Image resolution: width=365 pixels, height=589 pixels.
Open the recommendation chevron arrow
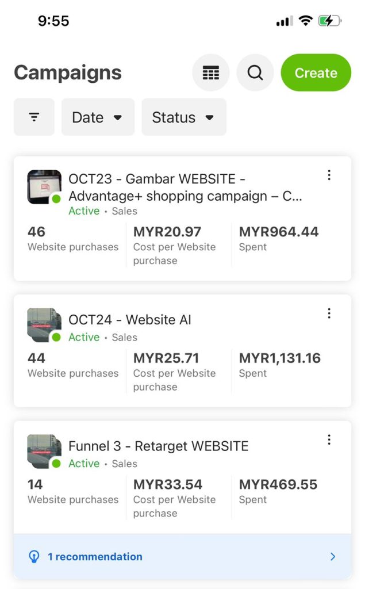coord(333,557)
